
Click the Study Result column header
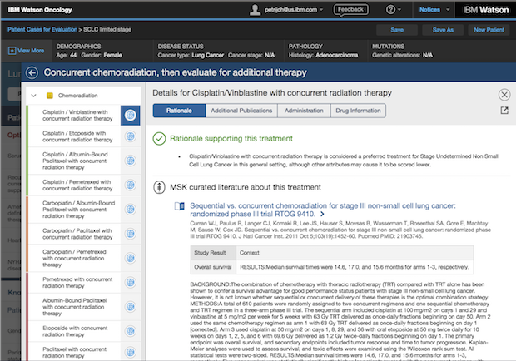pos(213,253)
